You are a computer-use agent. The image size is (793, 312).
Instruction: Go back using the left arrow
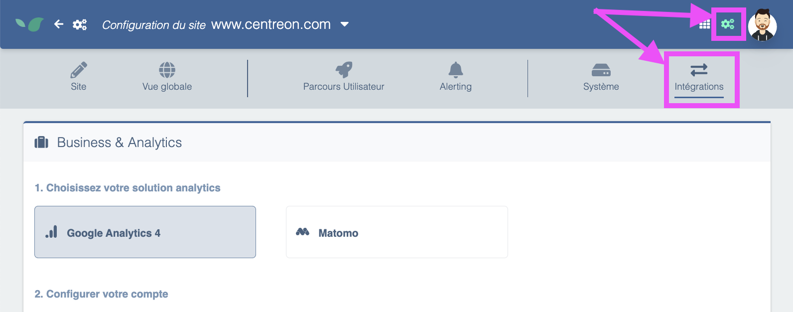[59, 24]
